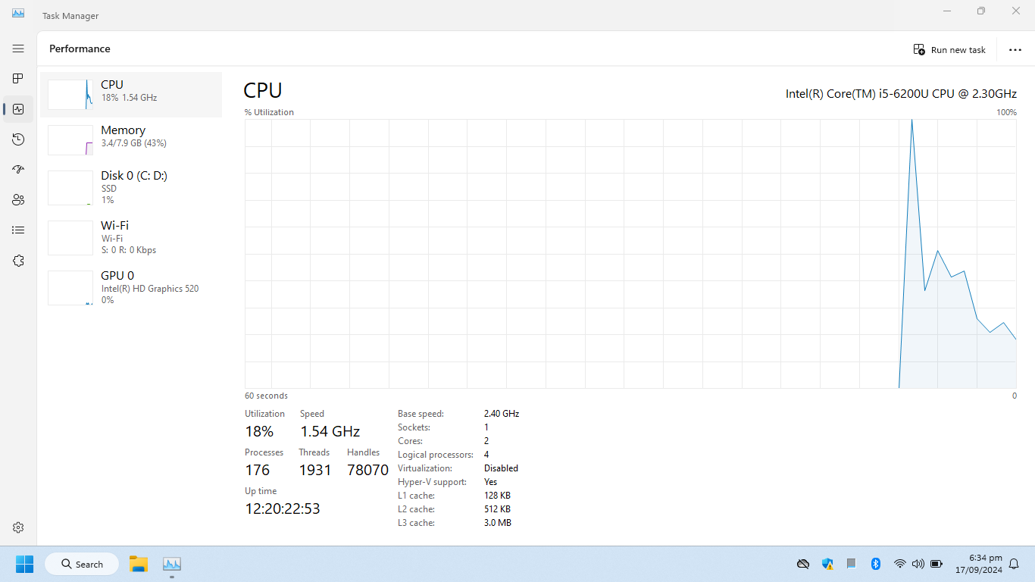The width and height of the screenshot is (1035, 582).
Task: Click the battery tray icon
Action: tap(937, 564)
